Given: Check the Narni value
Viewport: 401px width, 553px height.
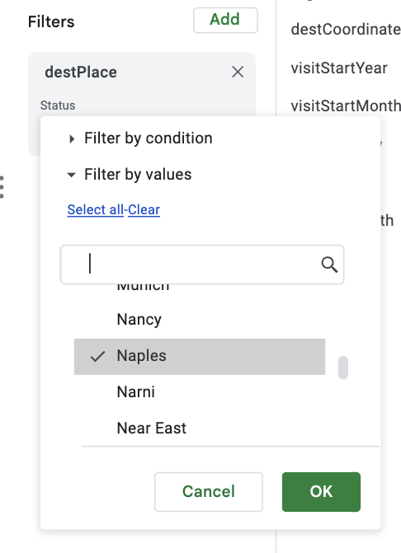Looking at the screenshot, I should tap(200, 392).
